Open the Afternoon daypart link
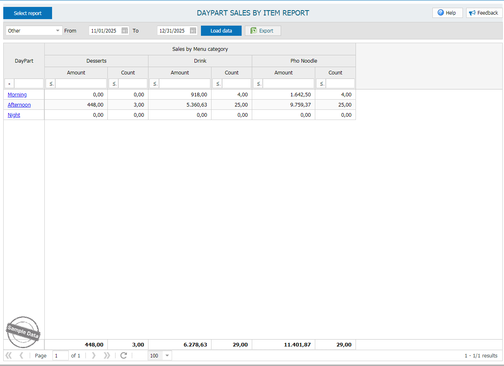The height and width of the screenshot is (366, 504). 19,105
